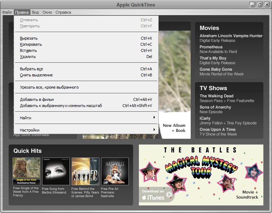Click disabled Отменить entry
The width and height of the screenshot is (272, 213).
point(86,20)
